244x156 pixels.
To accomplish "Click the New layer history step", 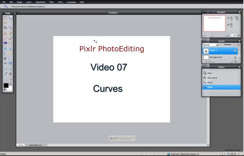I will coord(212,78).
